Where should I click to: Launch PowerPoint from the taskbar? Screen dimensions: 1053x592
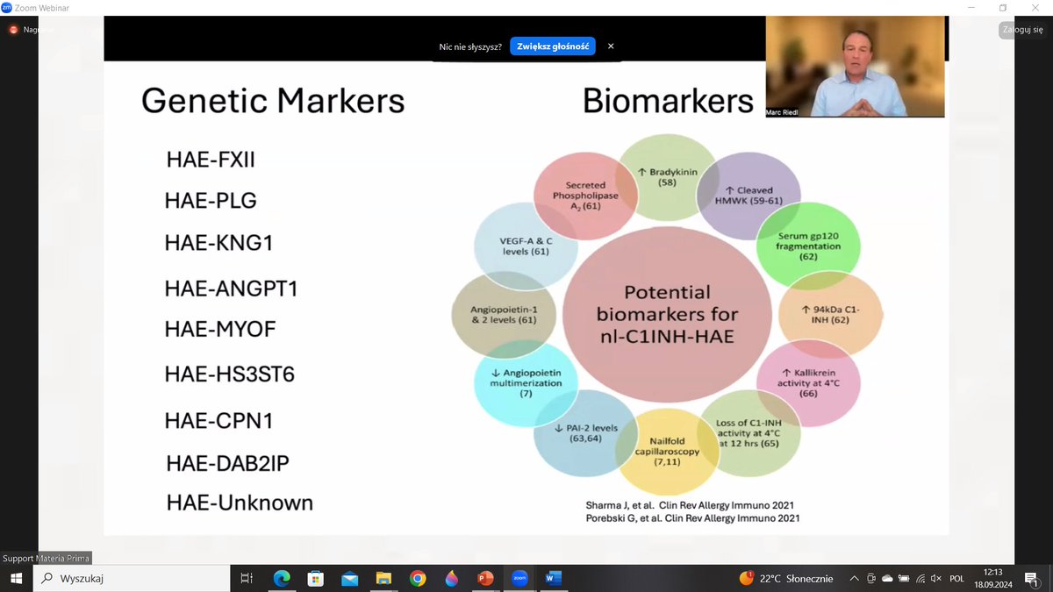(x=485, y=578)
